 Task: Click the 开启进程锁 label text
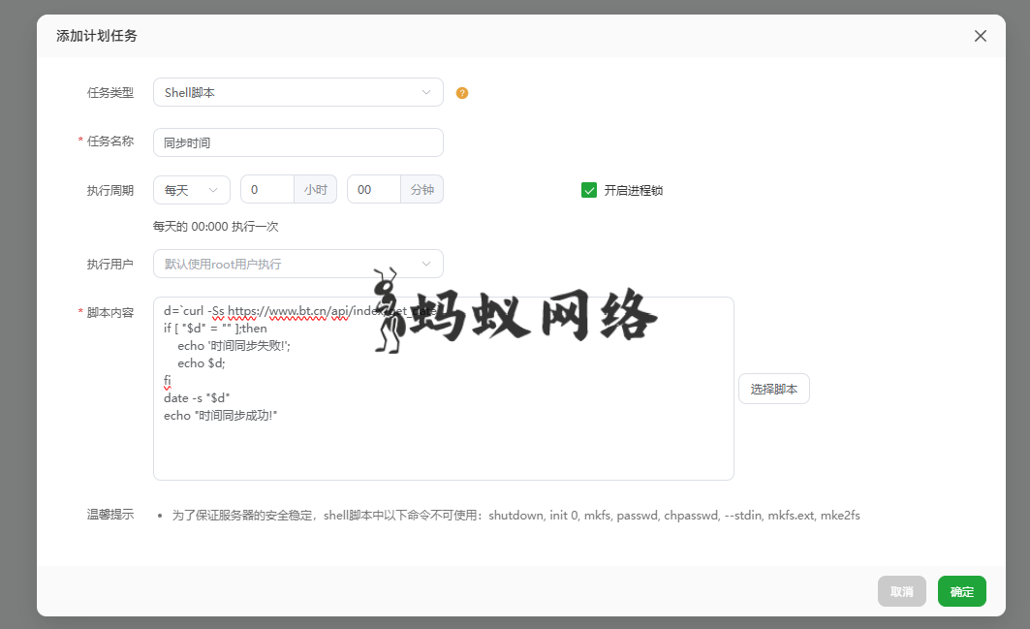(x=633, y=190)
